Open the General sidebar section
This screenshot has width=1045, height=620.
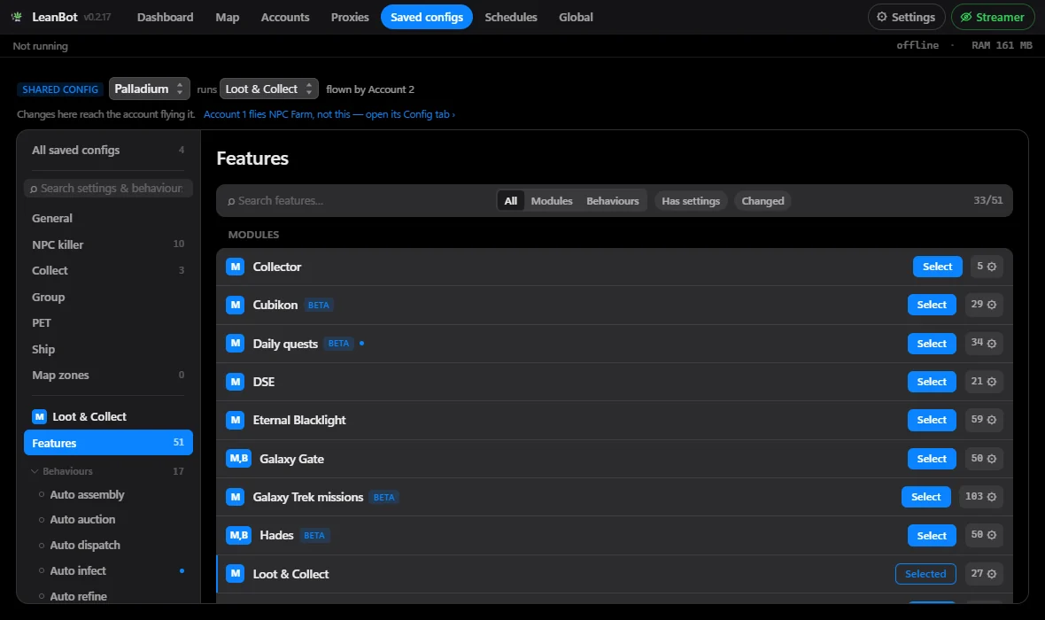click(x=108, y=218)
